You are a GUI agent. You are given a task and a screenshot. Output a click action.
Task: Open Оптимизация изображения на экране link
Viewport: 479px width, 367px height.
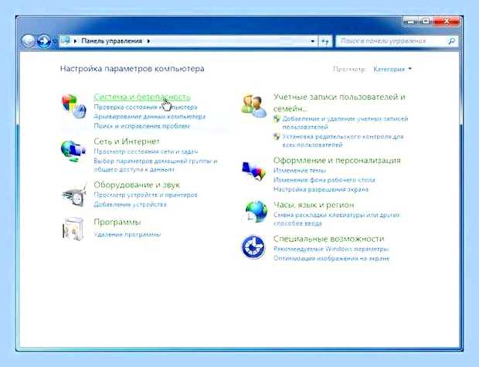coord(331,258)
